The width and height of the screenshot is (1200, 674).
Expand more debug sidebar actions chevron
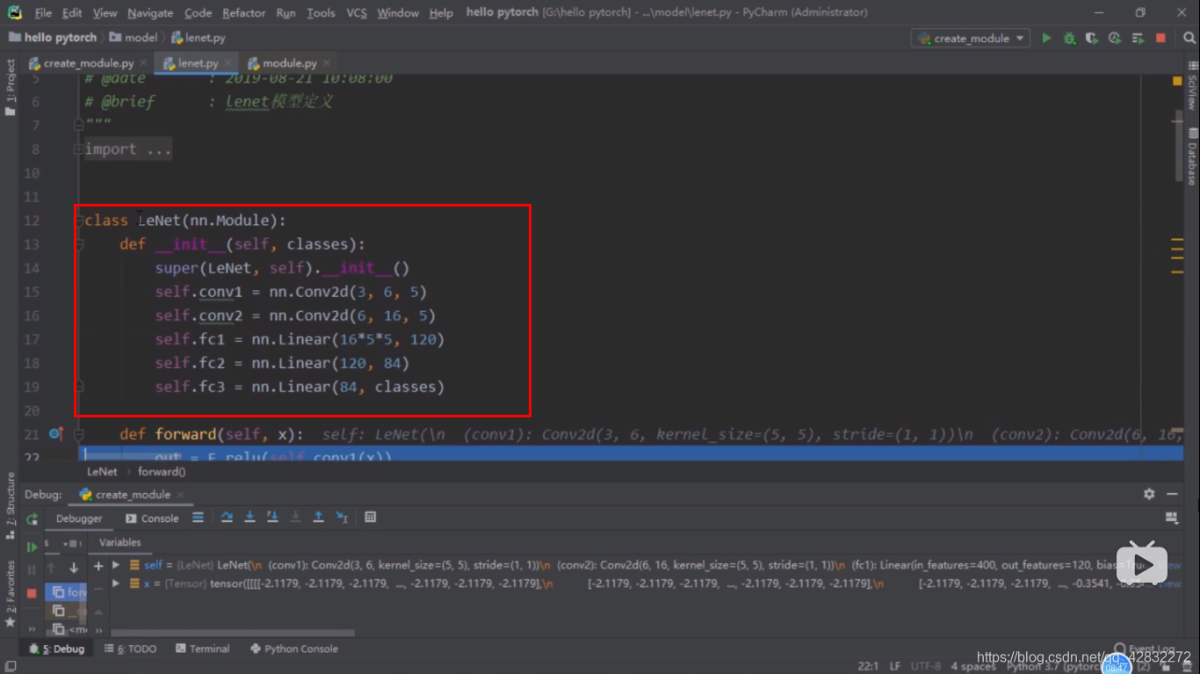(33, 629)
